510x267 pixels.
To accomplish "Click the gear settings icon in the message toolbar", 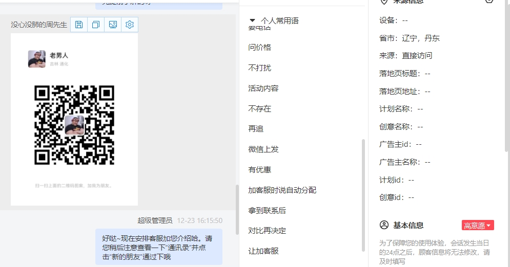I will [x=130, y=25].
